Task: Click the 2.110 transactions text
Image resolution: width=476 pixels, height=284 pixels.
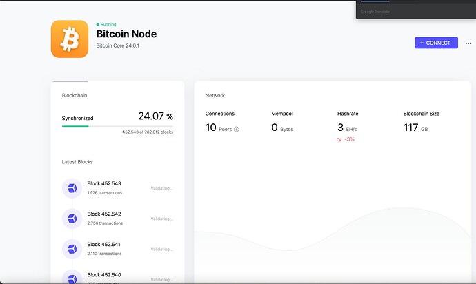Action: tap(104, 254)
